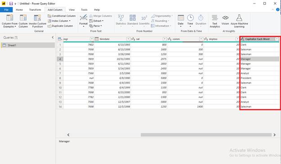This screenshot has height=164, width=281.
Task: Click hiredate 10/31/1995 cell
Action: coord(113,59)
